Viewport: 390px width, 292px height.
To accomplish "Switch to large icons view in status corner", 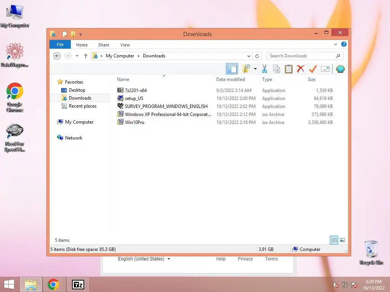I will tap(342, 240).
